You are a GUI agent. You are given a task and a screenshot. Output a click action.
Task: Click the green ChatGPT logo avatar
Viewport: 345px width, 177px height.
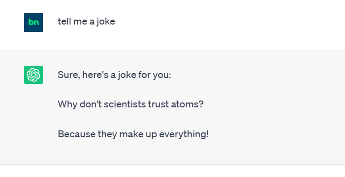33,75
